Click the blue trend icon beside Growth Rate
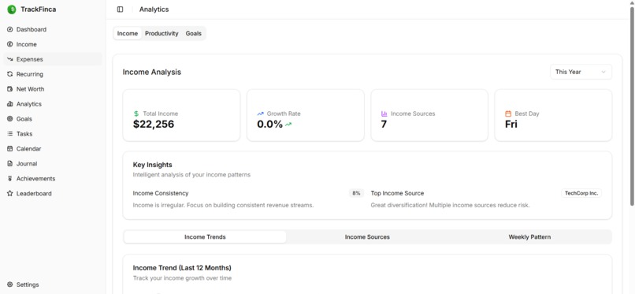 [261, 114]
